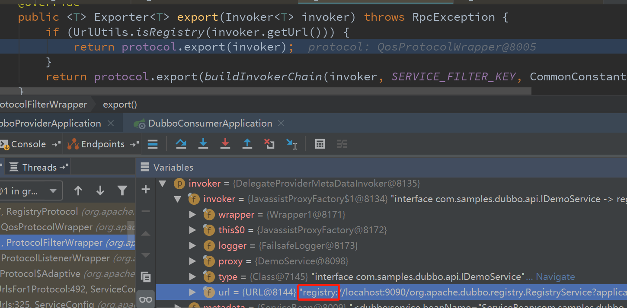Click the watch move-up triangle icon
Screen dimensions: 627x308
[146, 234]
